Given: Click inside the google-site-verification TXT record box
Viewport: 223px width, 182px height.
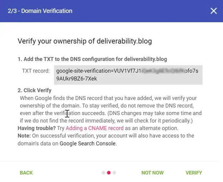Looking at the screenshot, I should pyautogui.click(x=128, y=75).
